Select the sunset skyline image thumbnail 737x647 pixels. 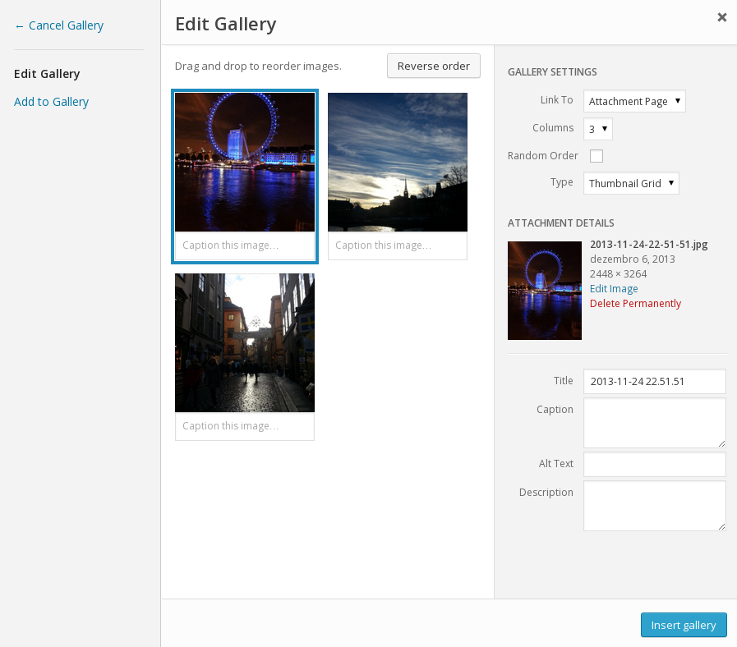397,162
